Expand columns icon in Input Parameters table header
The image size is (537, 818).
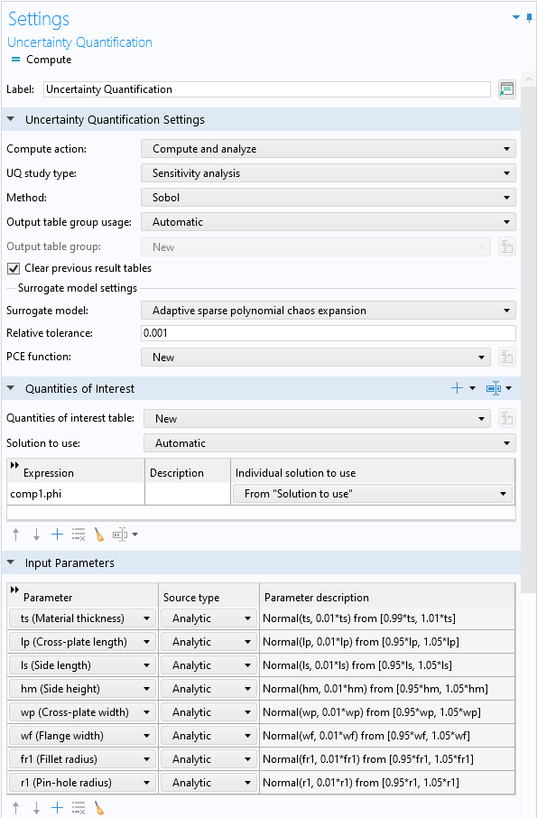click(14, 590)
